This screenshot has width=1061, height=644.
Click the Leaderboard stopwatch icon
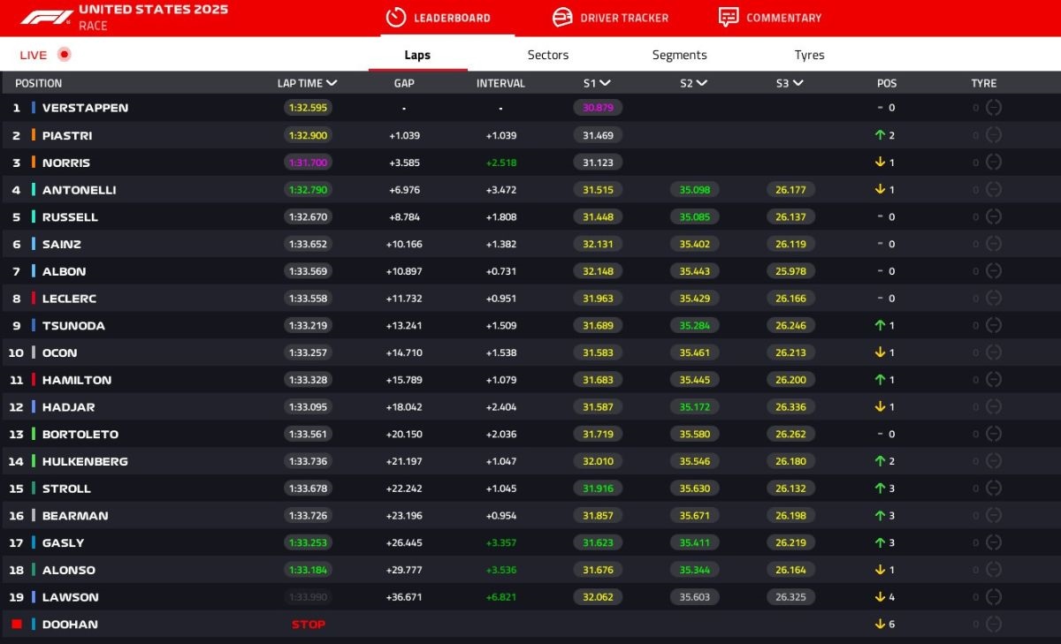click(x=396, y=18)
